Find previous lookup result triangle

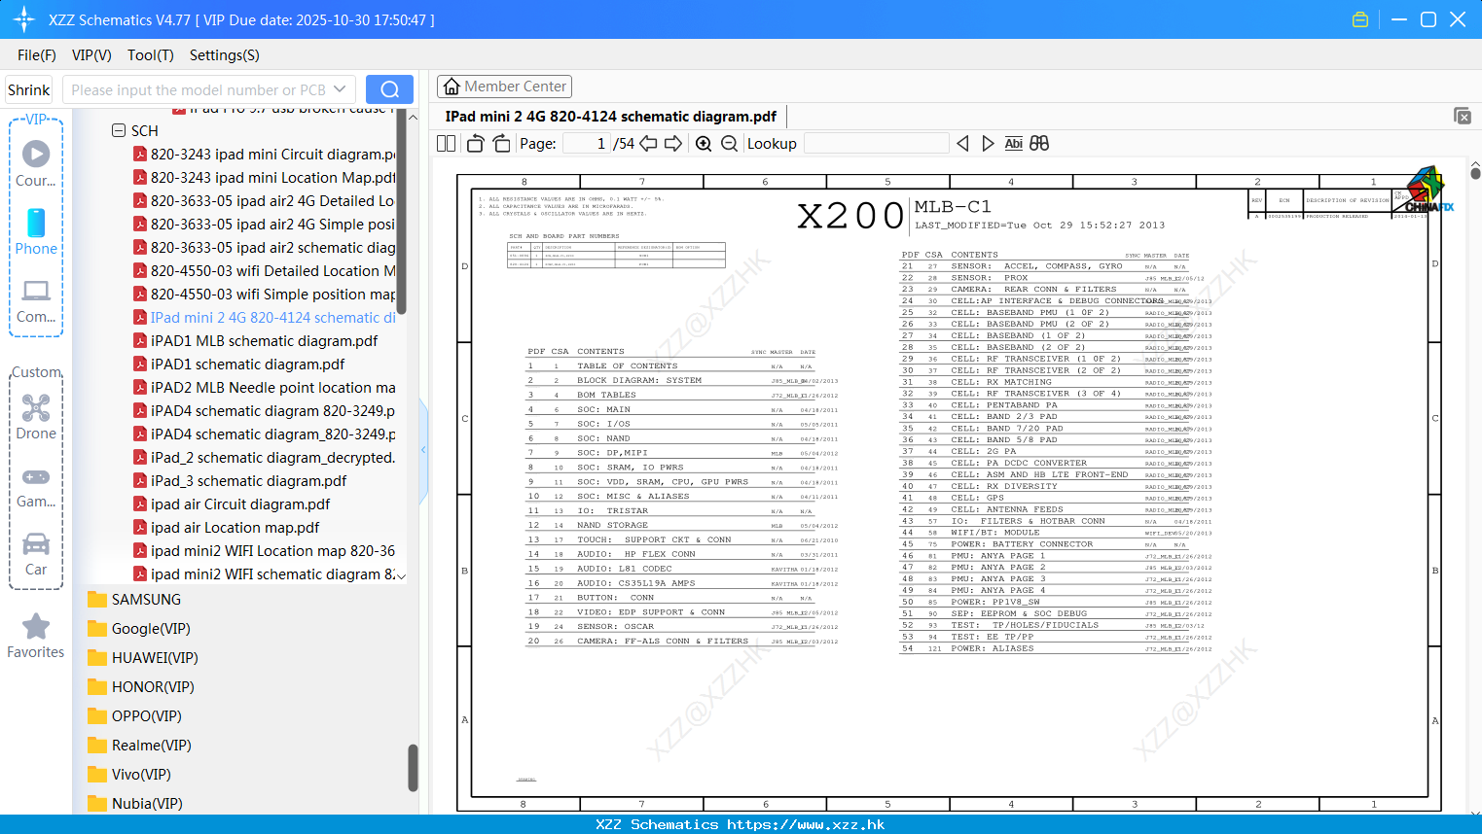(962, 144)
